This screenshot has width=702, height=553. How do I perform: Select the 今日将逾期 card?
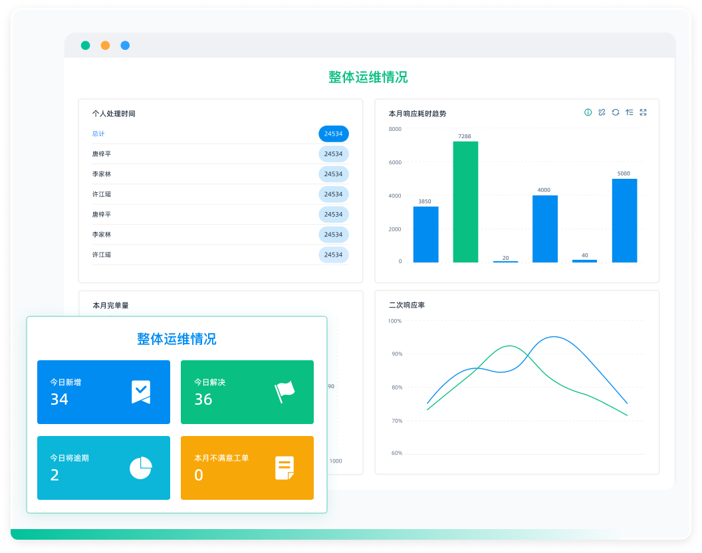click(x=103, y=468)
